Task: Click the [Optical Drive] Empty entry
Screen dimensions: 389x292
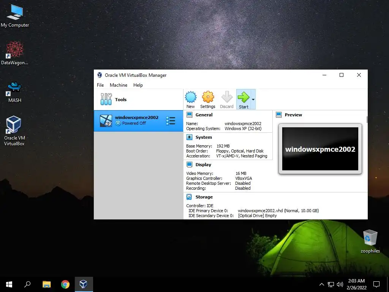Action: click(257, 216)
